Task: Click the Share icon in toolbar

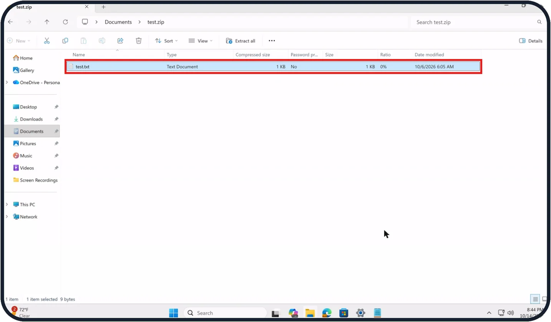Action: (x=120, y=41)
